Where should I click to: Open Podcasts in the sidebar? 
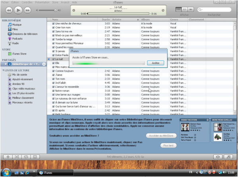[x=17, y=39]
